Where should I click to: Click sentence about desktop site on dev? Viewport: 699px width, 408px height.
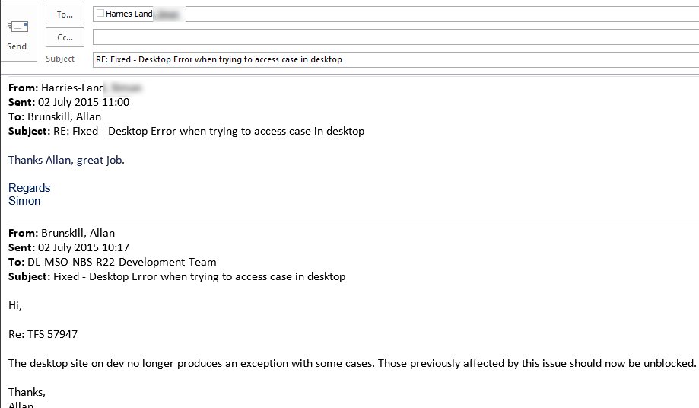coord(351,363)
